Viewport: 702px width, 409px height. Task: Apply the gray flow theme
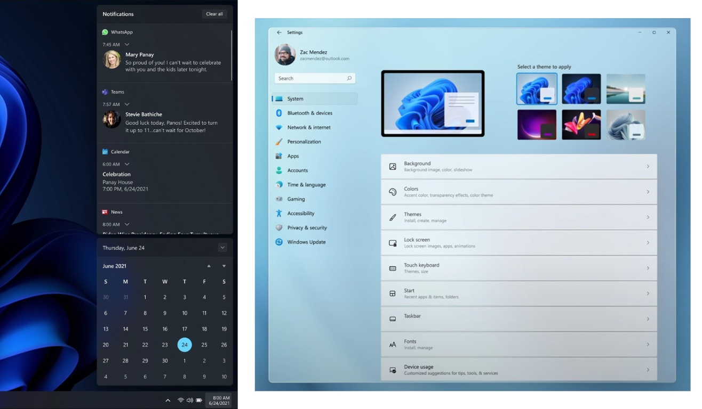[626, 125]
